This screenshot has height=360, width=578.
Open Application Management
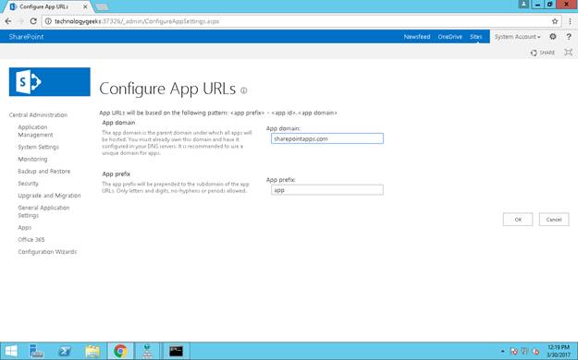click(35, 131)
